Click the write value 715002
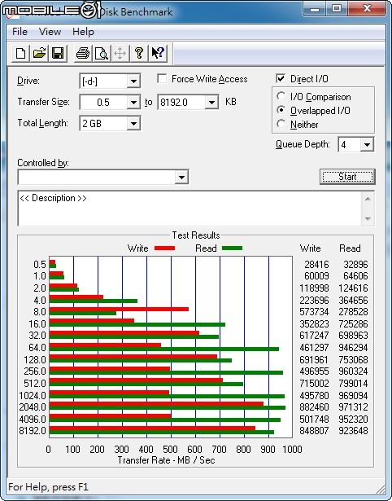Viewport: 392px width, 501px height. click(x=314, y=383)
